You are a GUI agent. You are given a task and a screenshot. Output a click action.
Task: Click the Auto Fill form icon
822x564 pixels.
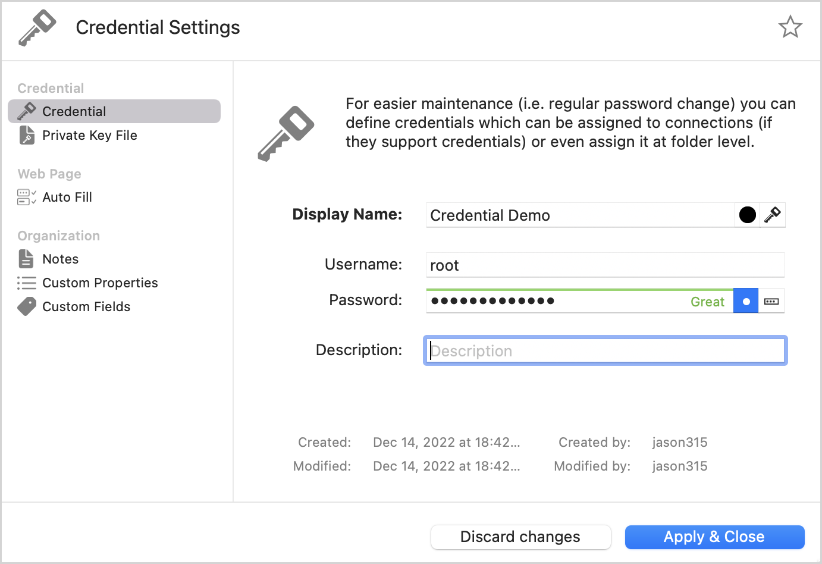click(27, 197)
